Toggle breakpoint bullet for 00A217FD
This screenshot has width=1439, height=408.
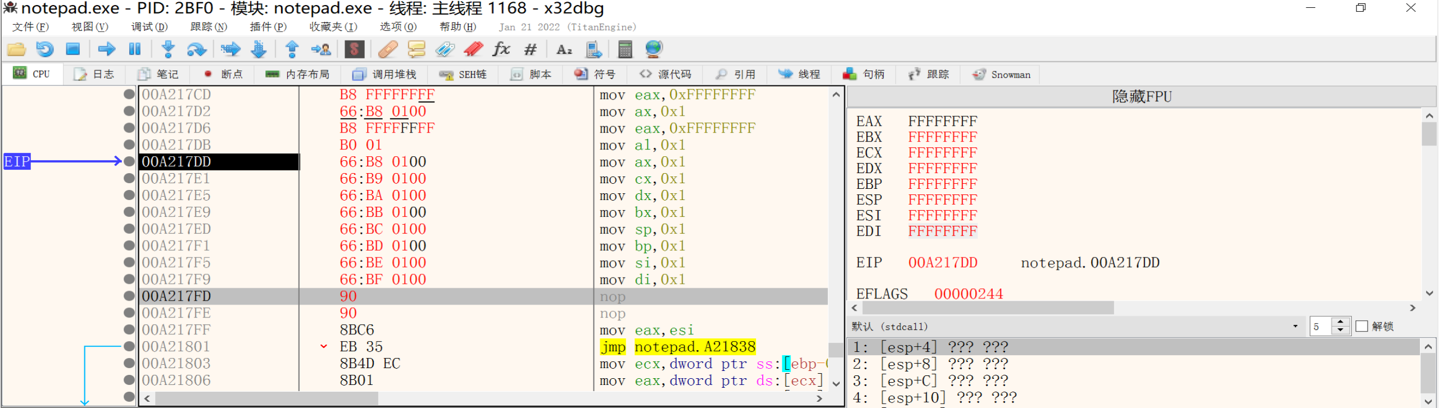point(129,296)
